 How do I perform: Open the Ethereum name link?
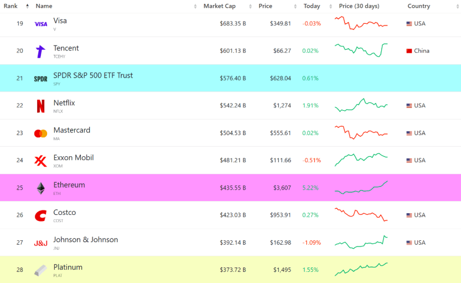point(69,185)
